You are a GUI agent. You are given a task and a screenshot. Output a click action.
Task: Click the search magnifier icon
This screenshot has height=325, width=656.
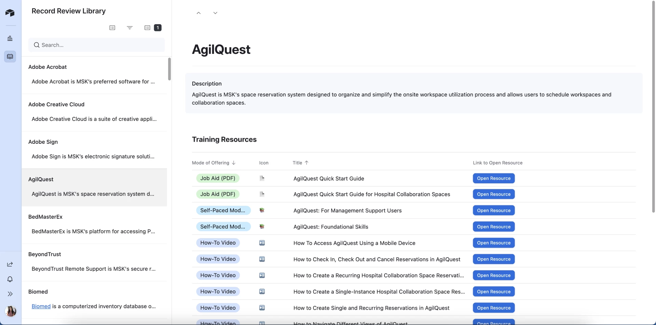tap(37, 45)
